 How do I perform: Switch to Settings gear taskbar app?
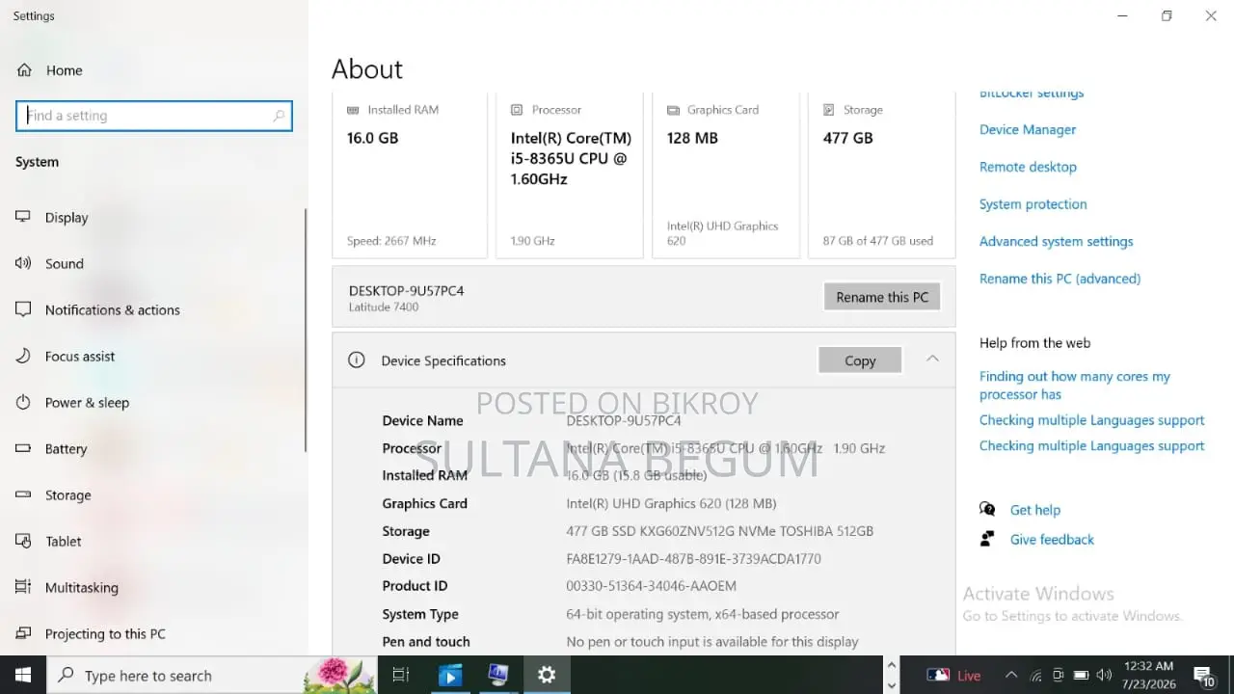tap(547, 675)
